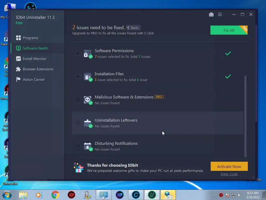This screenshot has height=200, width=266.
Task: Tick the Software Permissions checkbox
Action: pyautogui.click(x=78, y=53)
